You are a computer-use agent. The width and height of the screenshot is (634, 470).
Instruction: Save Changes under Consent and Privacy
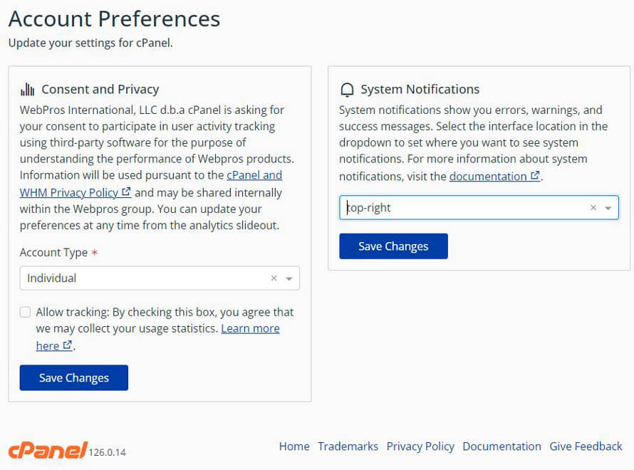point(73,377)
